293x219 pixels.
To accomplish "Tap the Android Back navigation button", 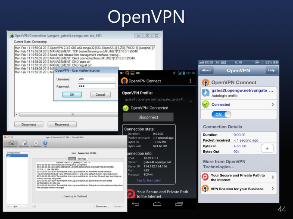I will tap(135, 204).
